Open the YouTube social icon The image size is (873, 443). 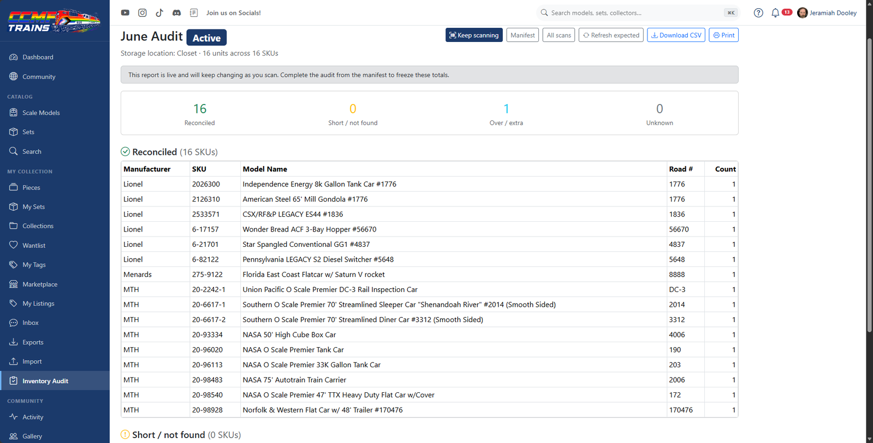pyautogui.click(x=125, y=13)
